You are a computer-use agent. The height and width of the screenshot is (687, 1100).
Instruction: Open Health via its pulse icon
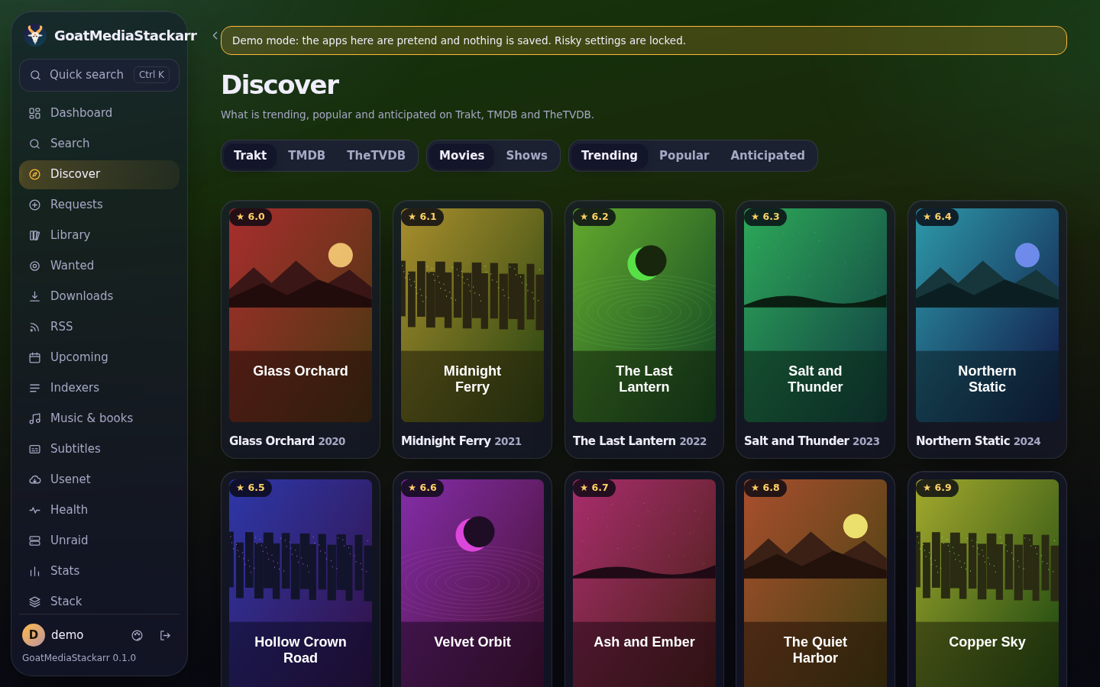coord(34,510)
